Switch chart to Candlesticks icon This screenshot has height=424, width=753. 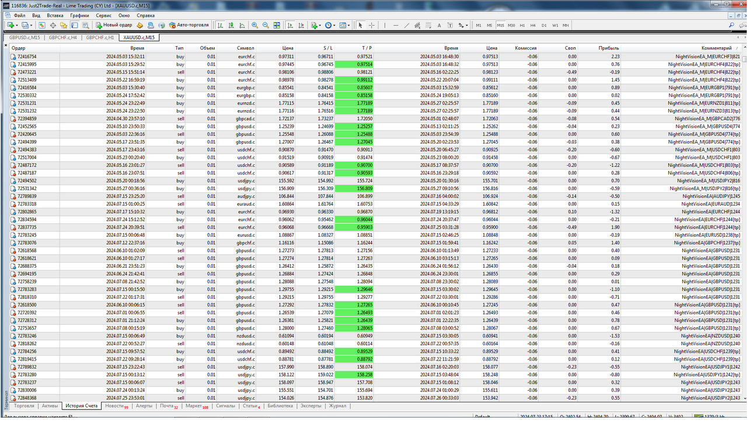click(231, 25)
